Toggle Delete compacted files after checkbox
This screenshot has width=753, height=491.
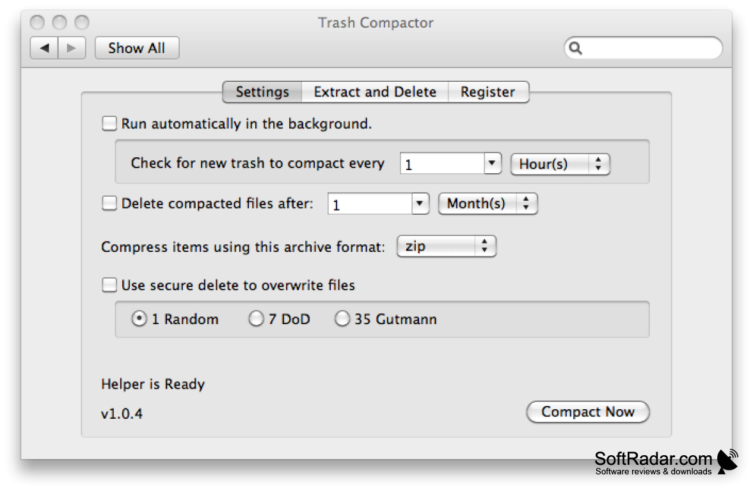coord(109,203)
